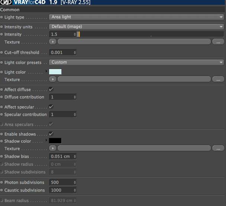Open the Shadow color texture arrow menu
Viewport: 226px width, 206px height.
coord(53,148)
